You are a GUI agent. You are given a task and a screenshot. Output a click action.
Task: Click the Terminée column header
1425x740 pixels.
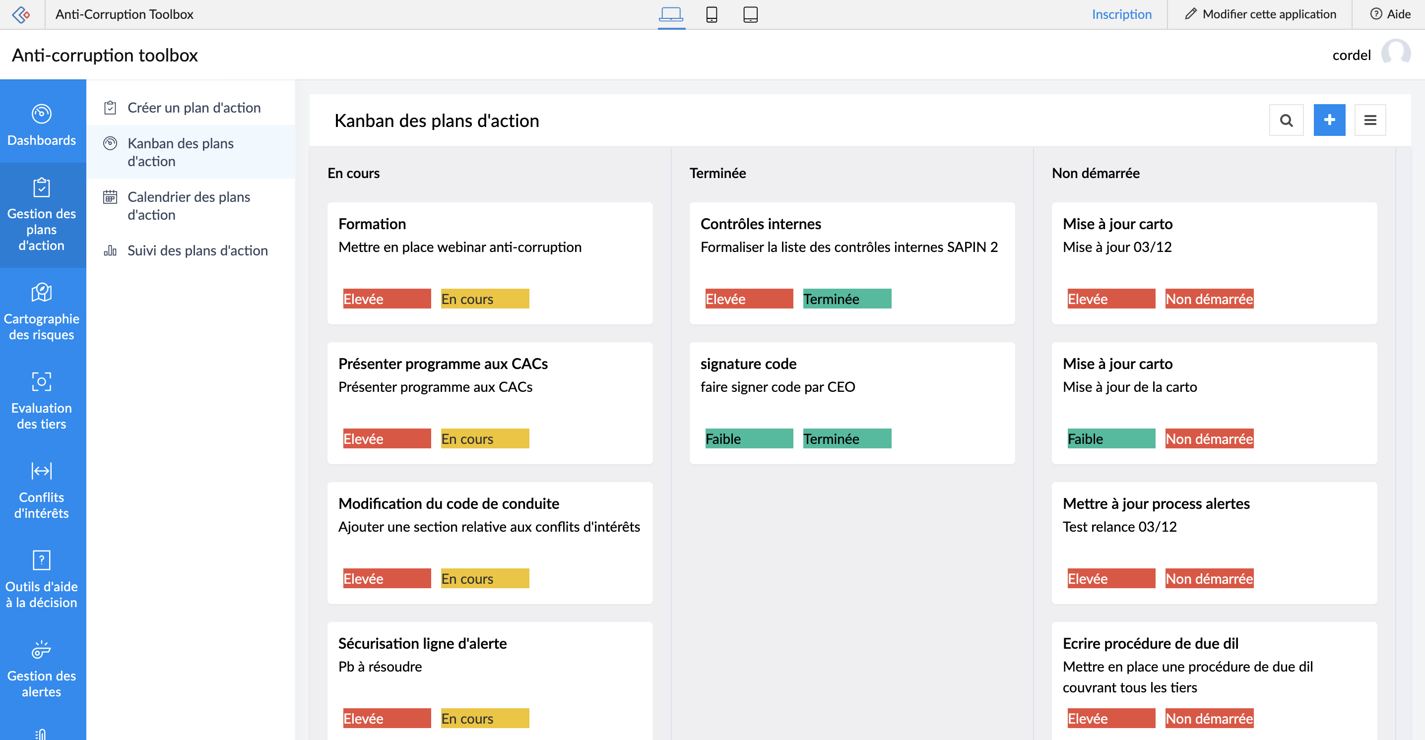coord(717,173)
